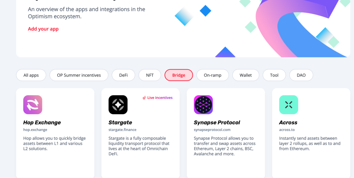354x178 pixels.
Task: Select the OP Summer incentives filter
Action: click(79, 75)
